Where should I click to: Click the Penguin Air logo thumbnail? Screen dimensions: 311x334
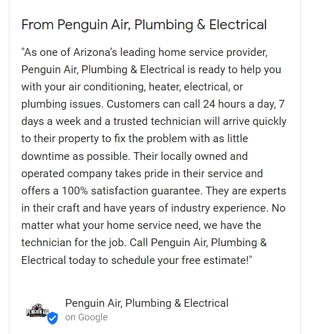pyautogui.click(x=37, y=310)
